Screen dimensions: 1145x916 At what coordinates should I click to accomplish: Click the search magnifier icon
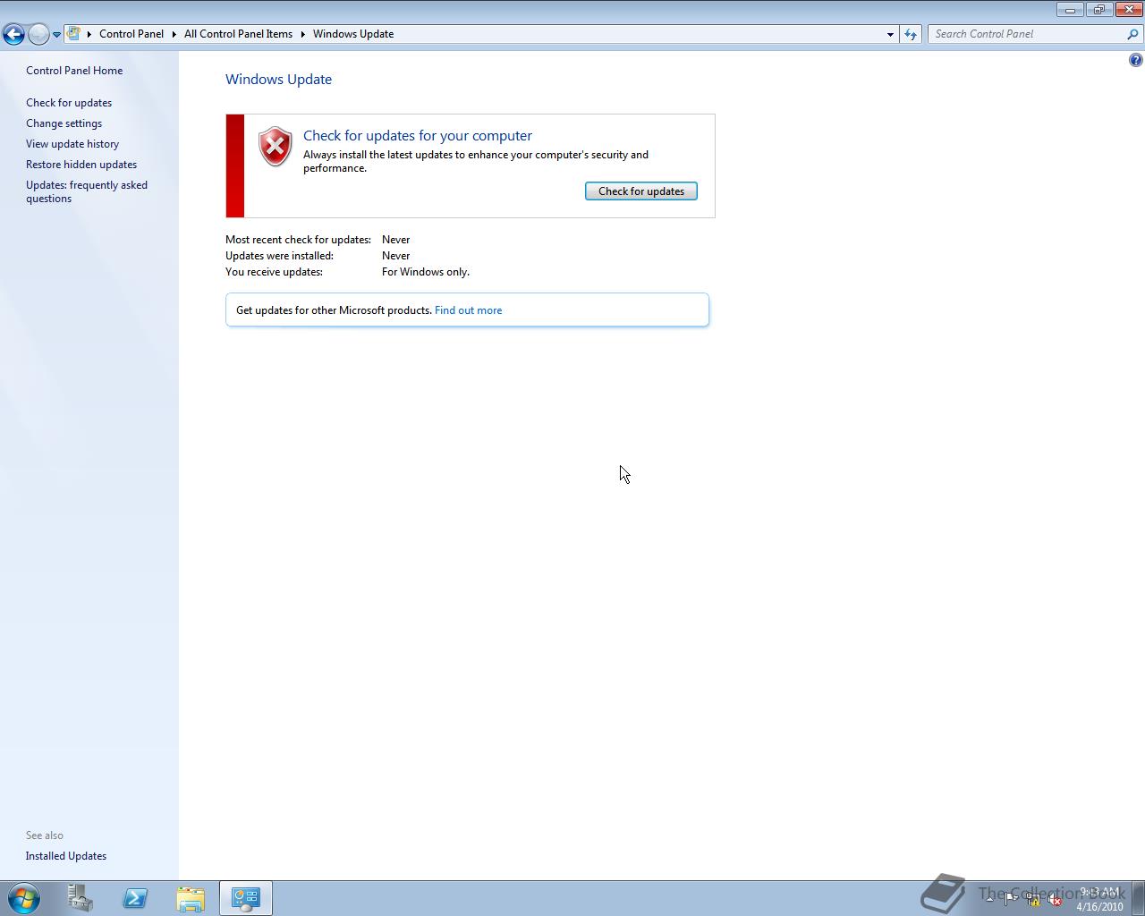coord(1133,34)
